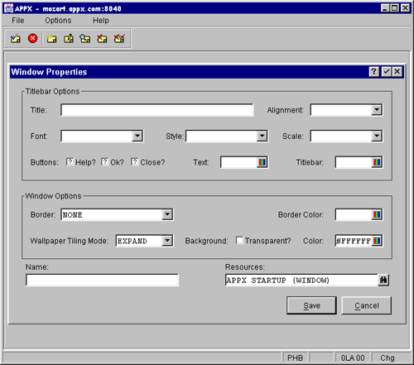Click the magnifier folder Inquire mode icon

pos(85,38)
